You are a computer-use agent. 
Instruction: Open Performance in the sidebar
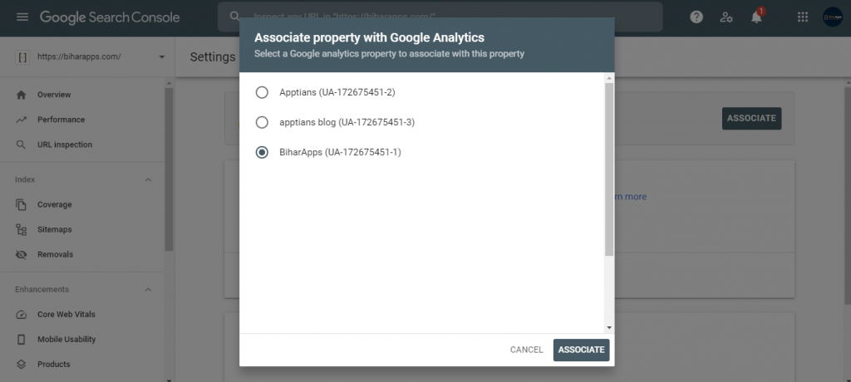coord(61,120)
